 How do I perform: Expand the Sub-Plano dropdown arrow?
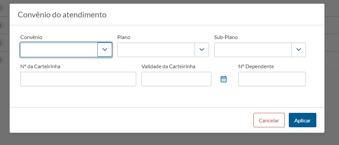tap(299, 50)
